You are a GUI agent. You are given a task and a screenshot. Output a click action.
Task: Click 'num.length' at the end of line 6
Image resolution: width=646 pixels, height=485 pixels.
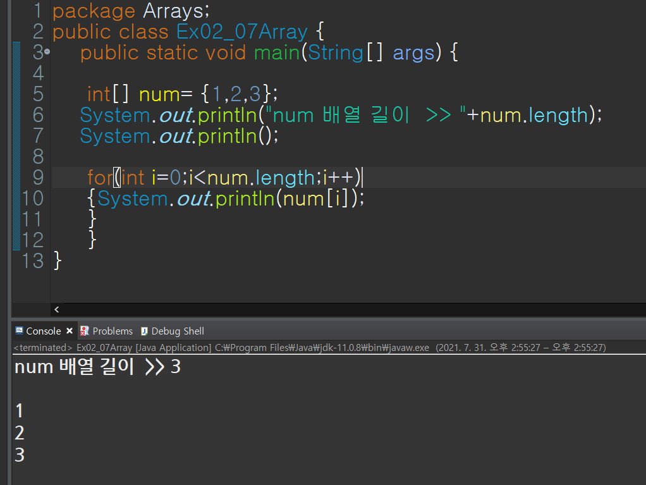[534, 115]
